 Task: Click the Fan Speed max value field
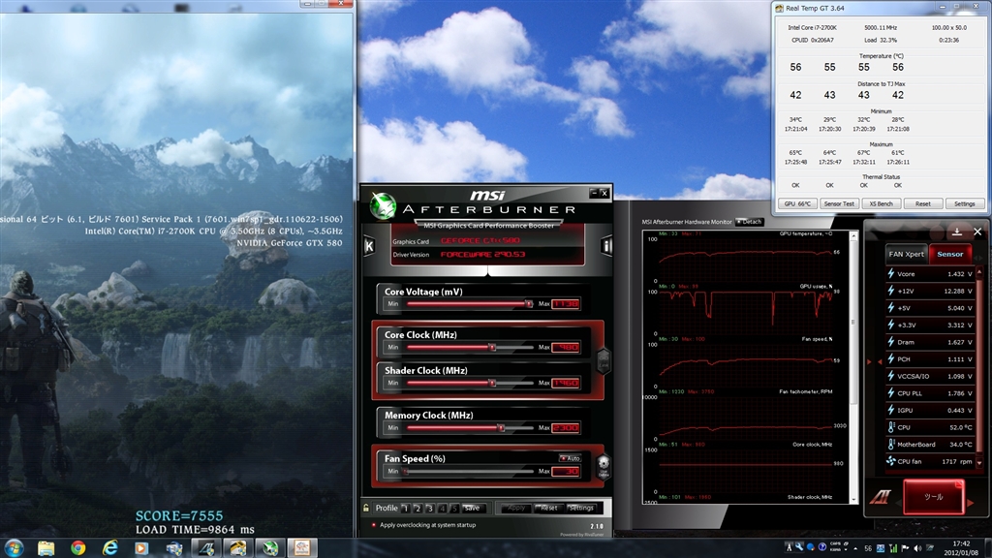tap(565, 472)
